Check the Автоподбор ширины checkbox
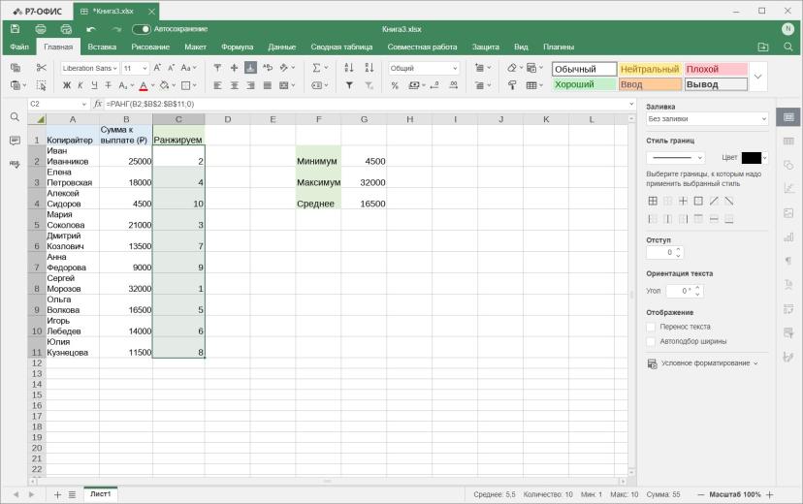 click(x=651, y=341)
